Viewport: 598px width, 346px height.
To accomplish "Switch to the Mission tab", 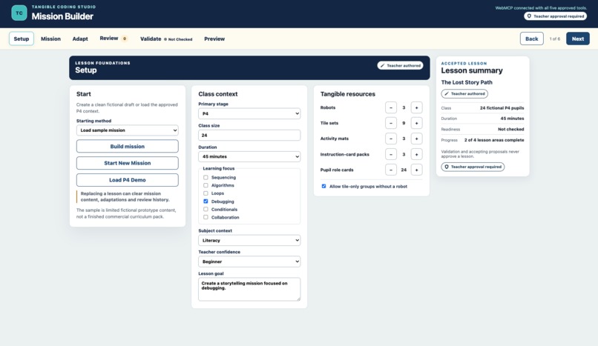I will pyautogui.click(x=50, y=39).
